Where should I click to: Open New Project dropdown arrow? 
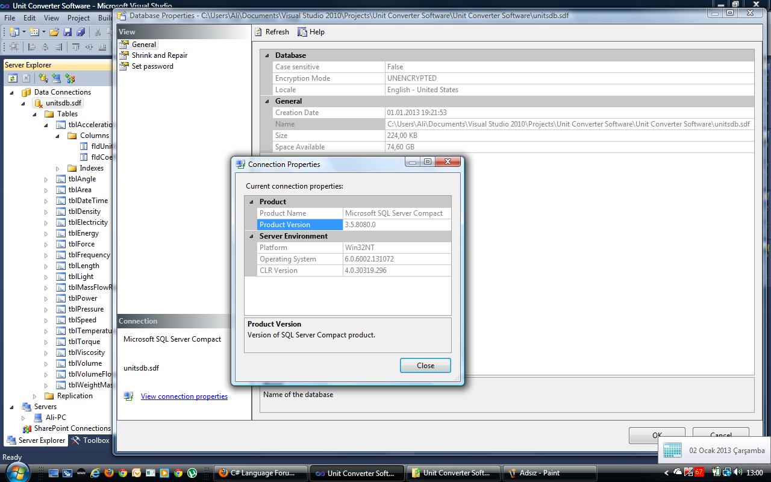[x=23, y=32]
